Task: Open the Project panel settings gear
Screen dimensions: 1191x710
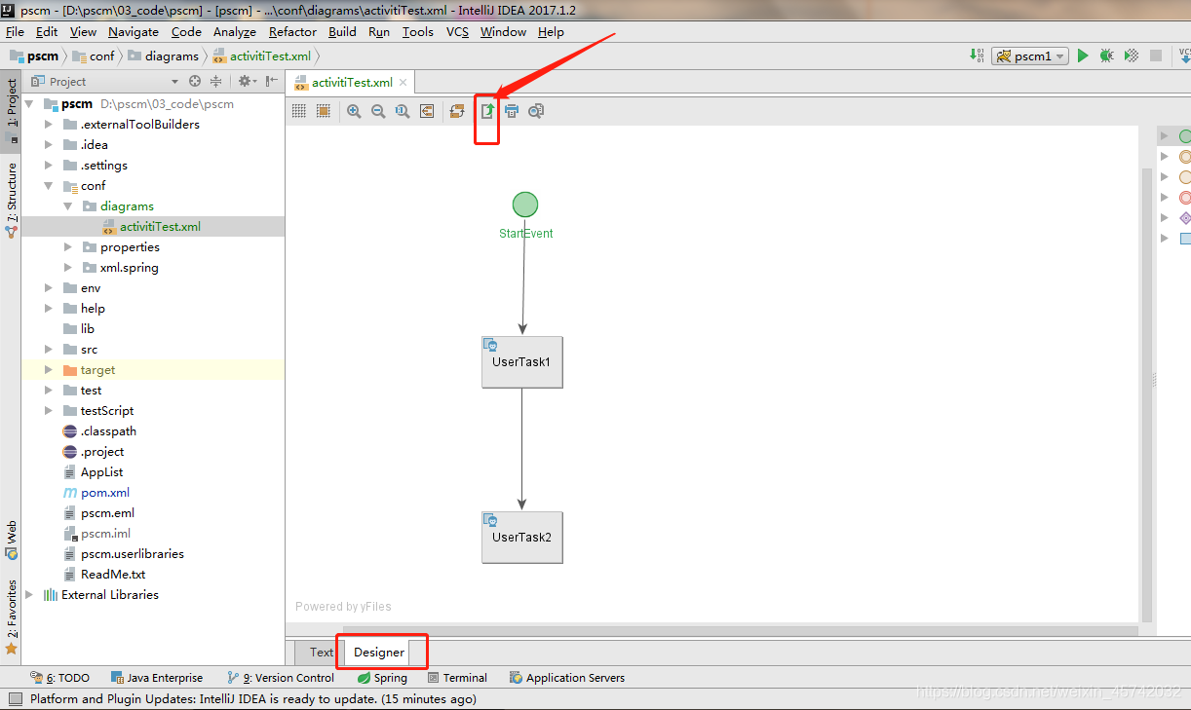Action: pyautogui.click(x=247, y=81)
